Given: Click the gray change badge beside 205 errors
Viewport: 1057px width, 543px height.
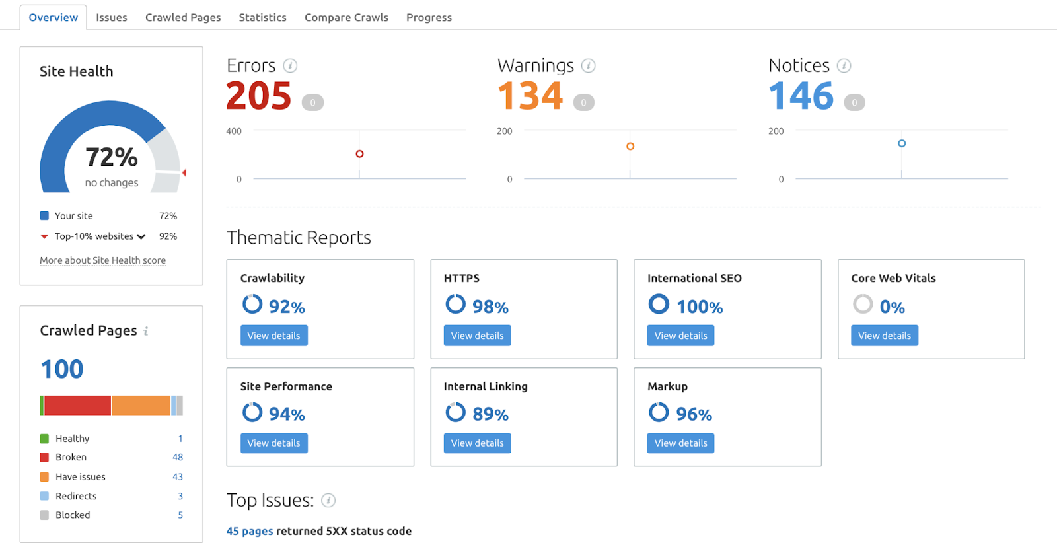Looking at the screenshot, I should coord(312,102).
